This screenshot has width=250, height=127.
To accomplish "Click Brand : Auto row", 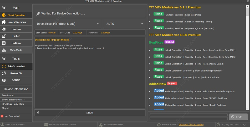I will point(16,95).
